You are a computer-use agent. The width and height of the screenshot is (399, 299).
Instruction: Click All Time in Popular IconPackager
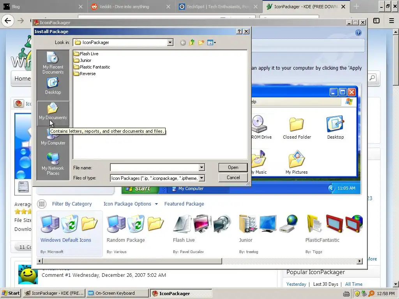click(x=354, y=284)
